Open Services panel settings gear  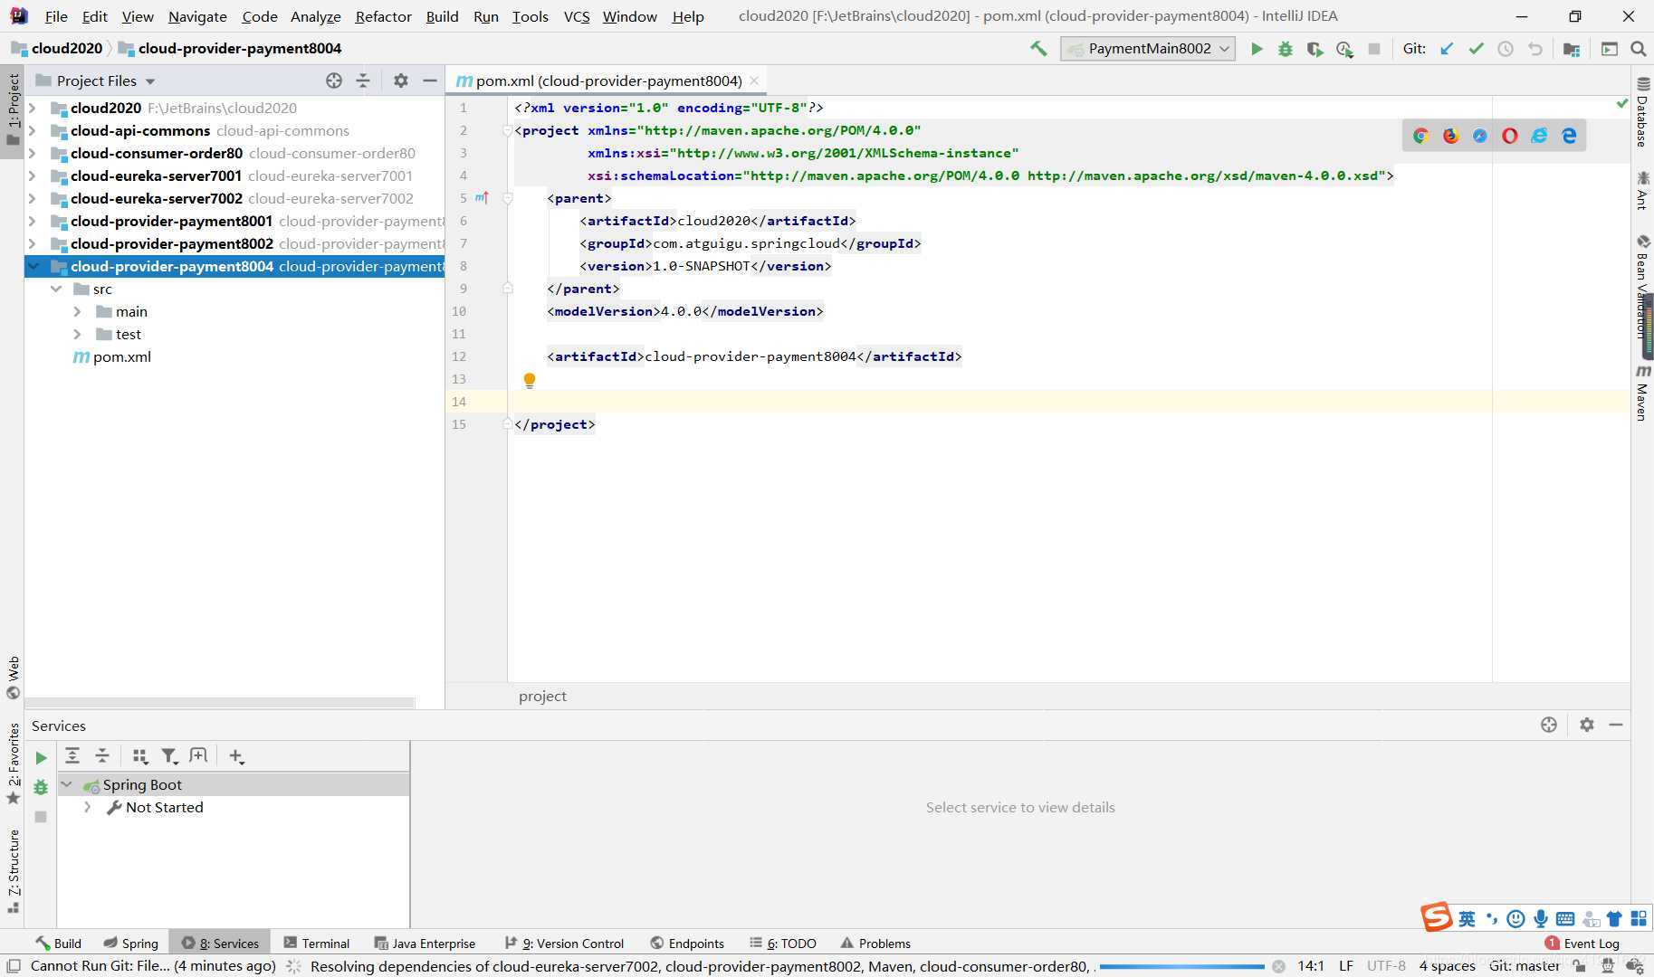[x=1587, y=725]
